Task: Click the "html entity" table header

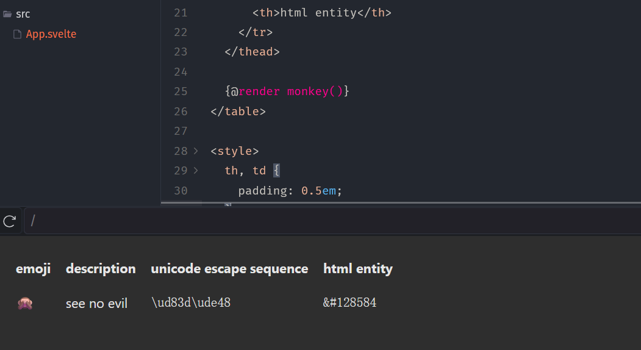Action: click(358, 268)
